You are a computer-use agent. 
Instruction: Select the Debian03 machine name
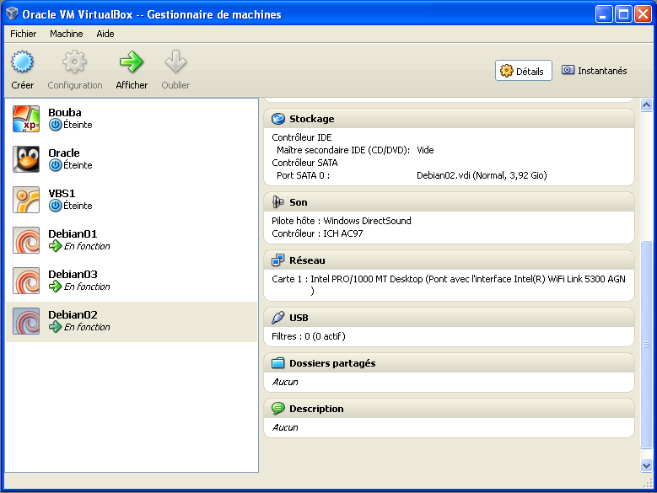[x=73, y=274]
